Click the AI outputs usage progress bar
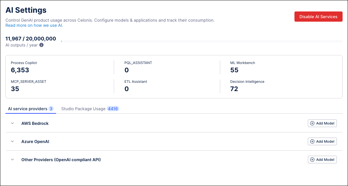Image resolution: width=348 pixels, height=186 pixels. click(201, 41)
